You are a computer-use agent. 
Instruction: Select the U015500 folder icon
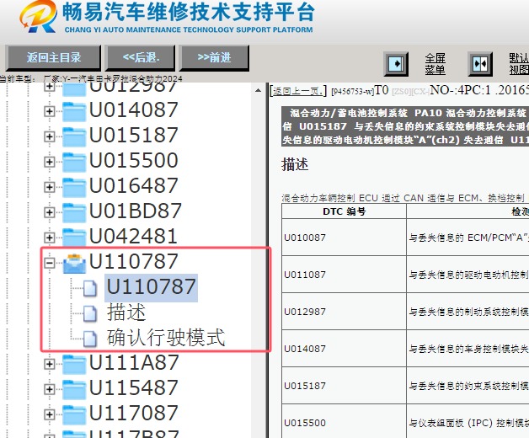click(x=74, y=162)
